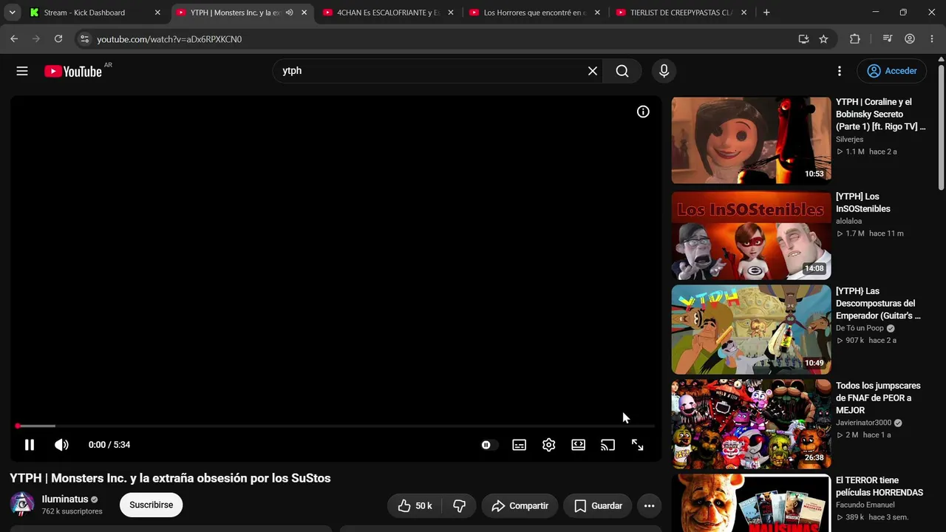Close the Stream - Kick Dashboard tab
The height and width of the screenshot is (532, 946).
pos(157,13)
